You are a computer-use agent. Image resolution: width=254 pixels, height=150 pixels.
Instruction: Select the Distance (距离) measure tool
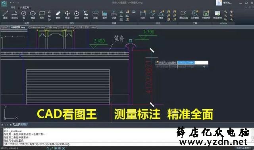tap(95, 15)
